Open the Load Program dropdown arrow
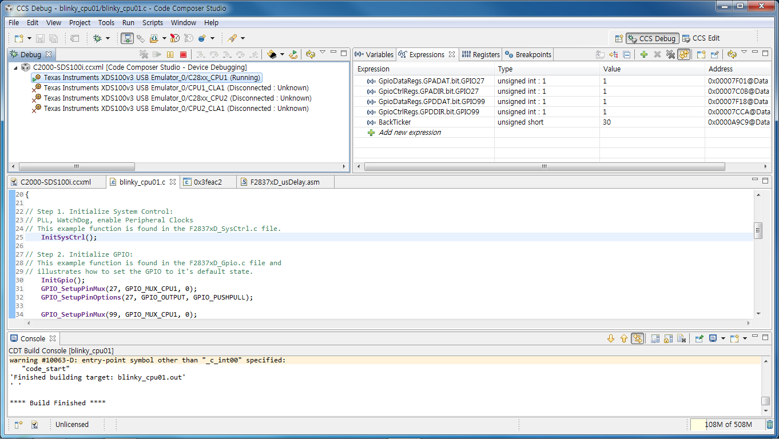This screenshot has height=439, width=779. (x=164, y=38)
